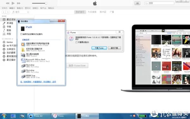Click the window switcher taskbar icon
This screenshot has width=190, height=119.
point(22,116)
